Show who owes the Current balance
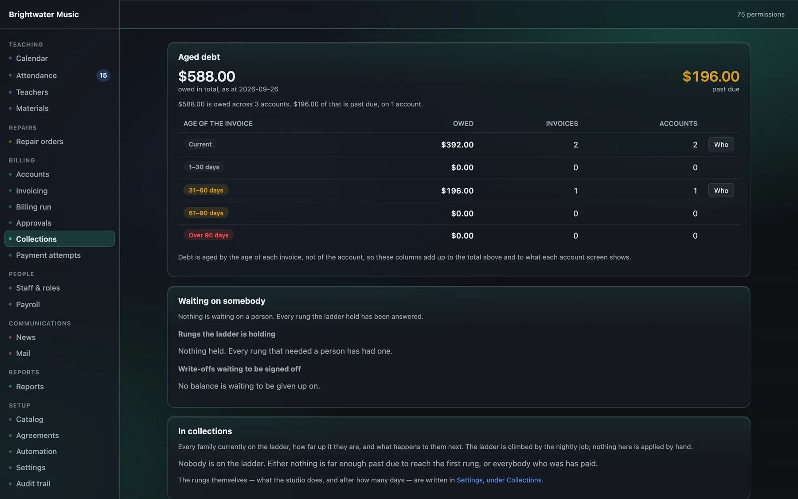The height and width of the screenshot is (499, 798). click(721, 144)
